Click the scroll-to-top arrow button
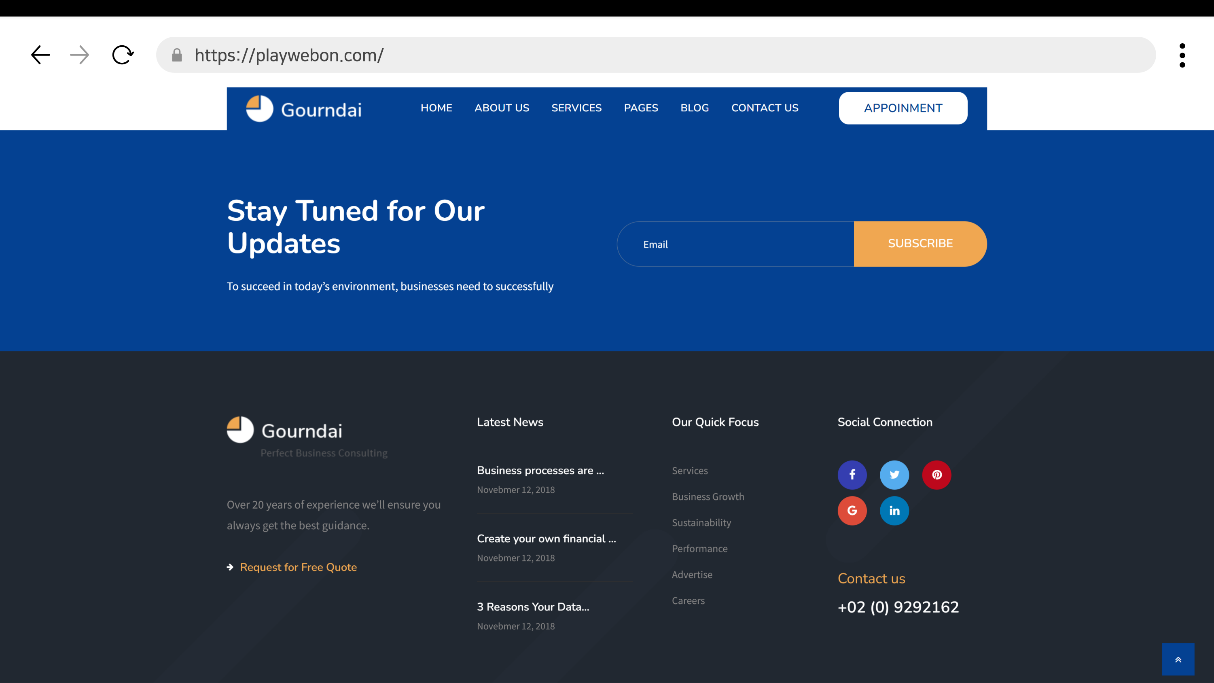Viewport: 1214px width, 683px height. (x=1178, y=659)
